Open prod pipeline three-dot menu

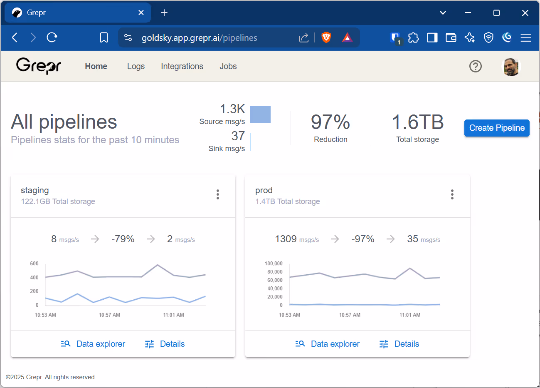pos(452,194)
